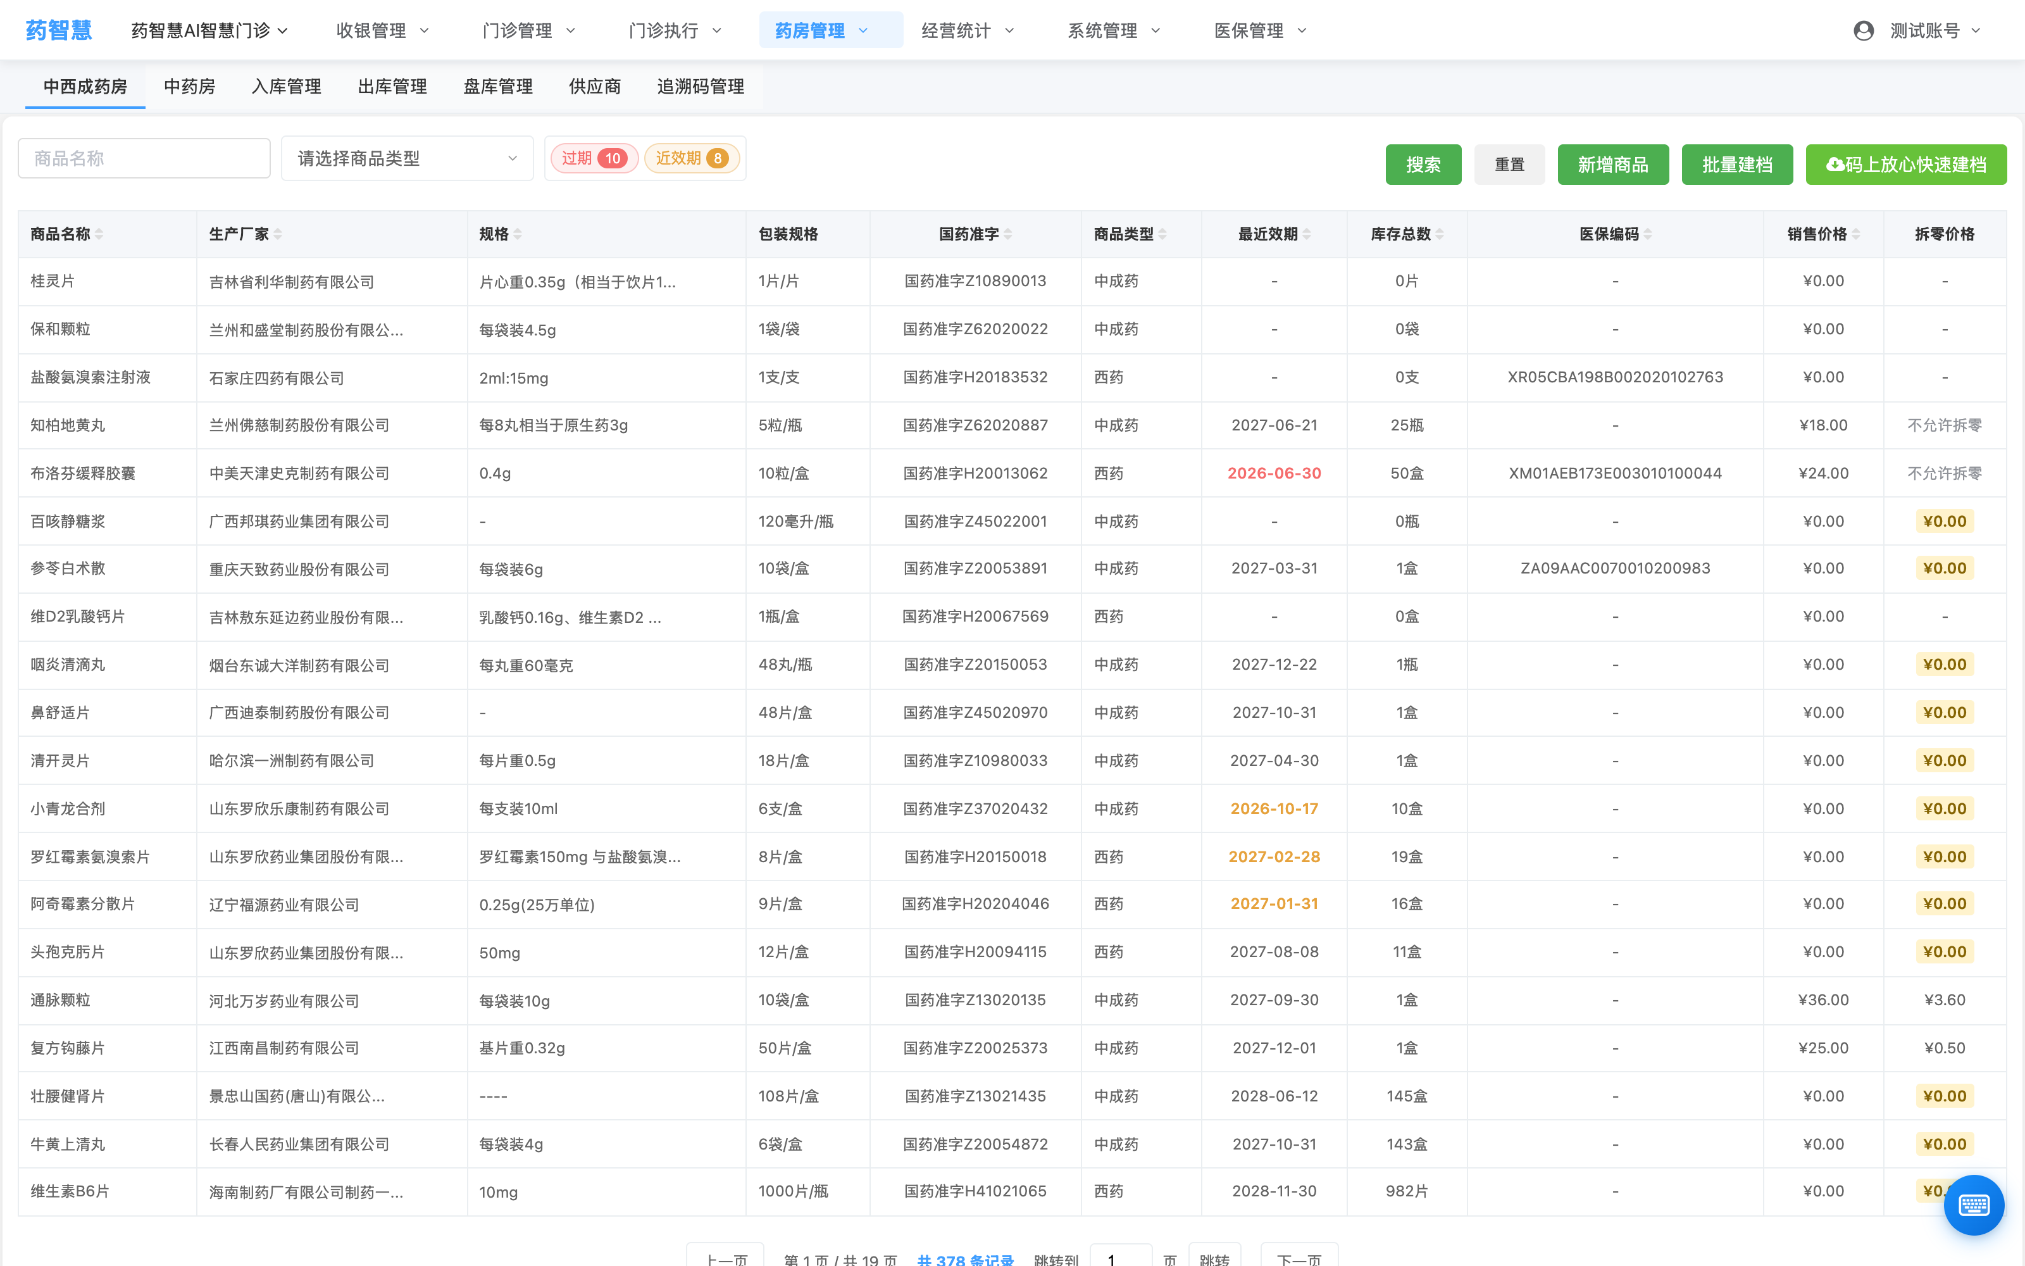Switch to the 追溯码管理 tab

[x=701, y=86]
